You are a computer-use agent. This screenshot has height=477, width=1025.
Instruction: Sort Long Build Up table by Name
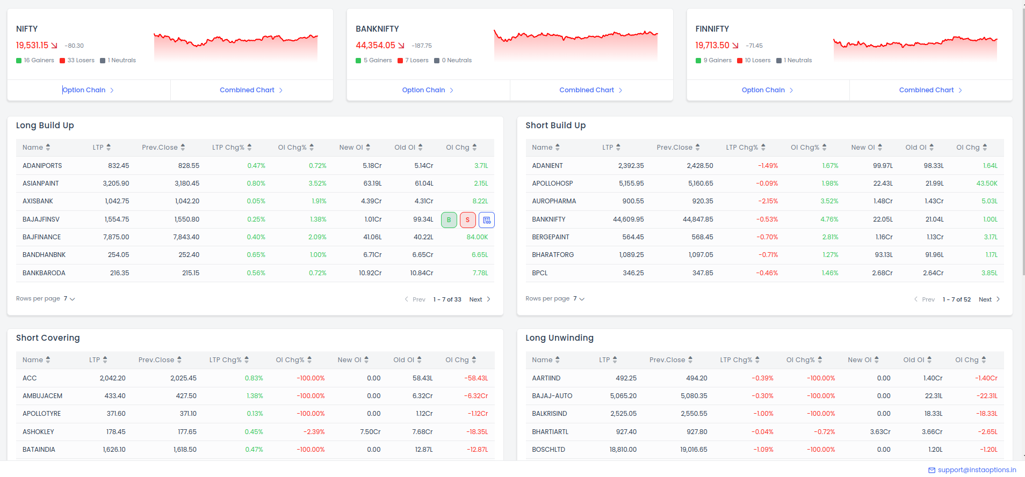[x=37, y=148]
